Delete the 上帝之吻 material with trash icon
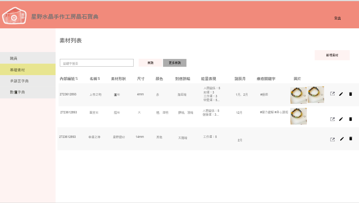Image resolution: width=359 pixels, height=203 pixels. 350,94
